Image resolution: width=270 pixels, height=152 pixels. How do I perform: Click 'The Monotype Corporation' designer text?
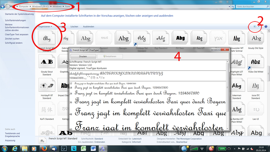coord(189,139)
